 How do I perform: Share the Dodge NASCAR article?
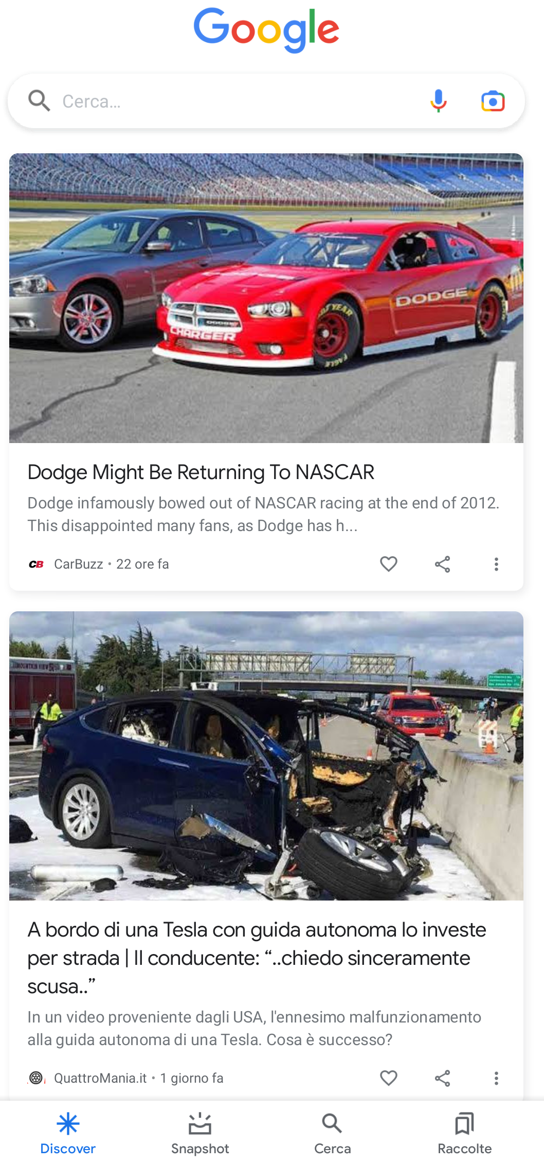[x=443, y=564]
